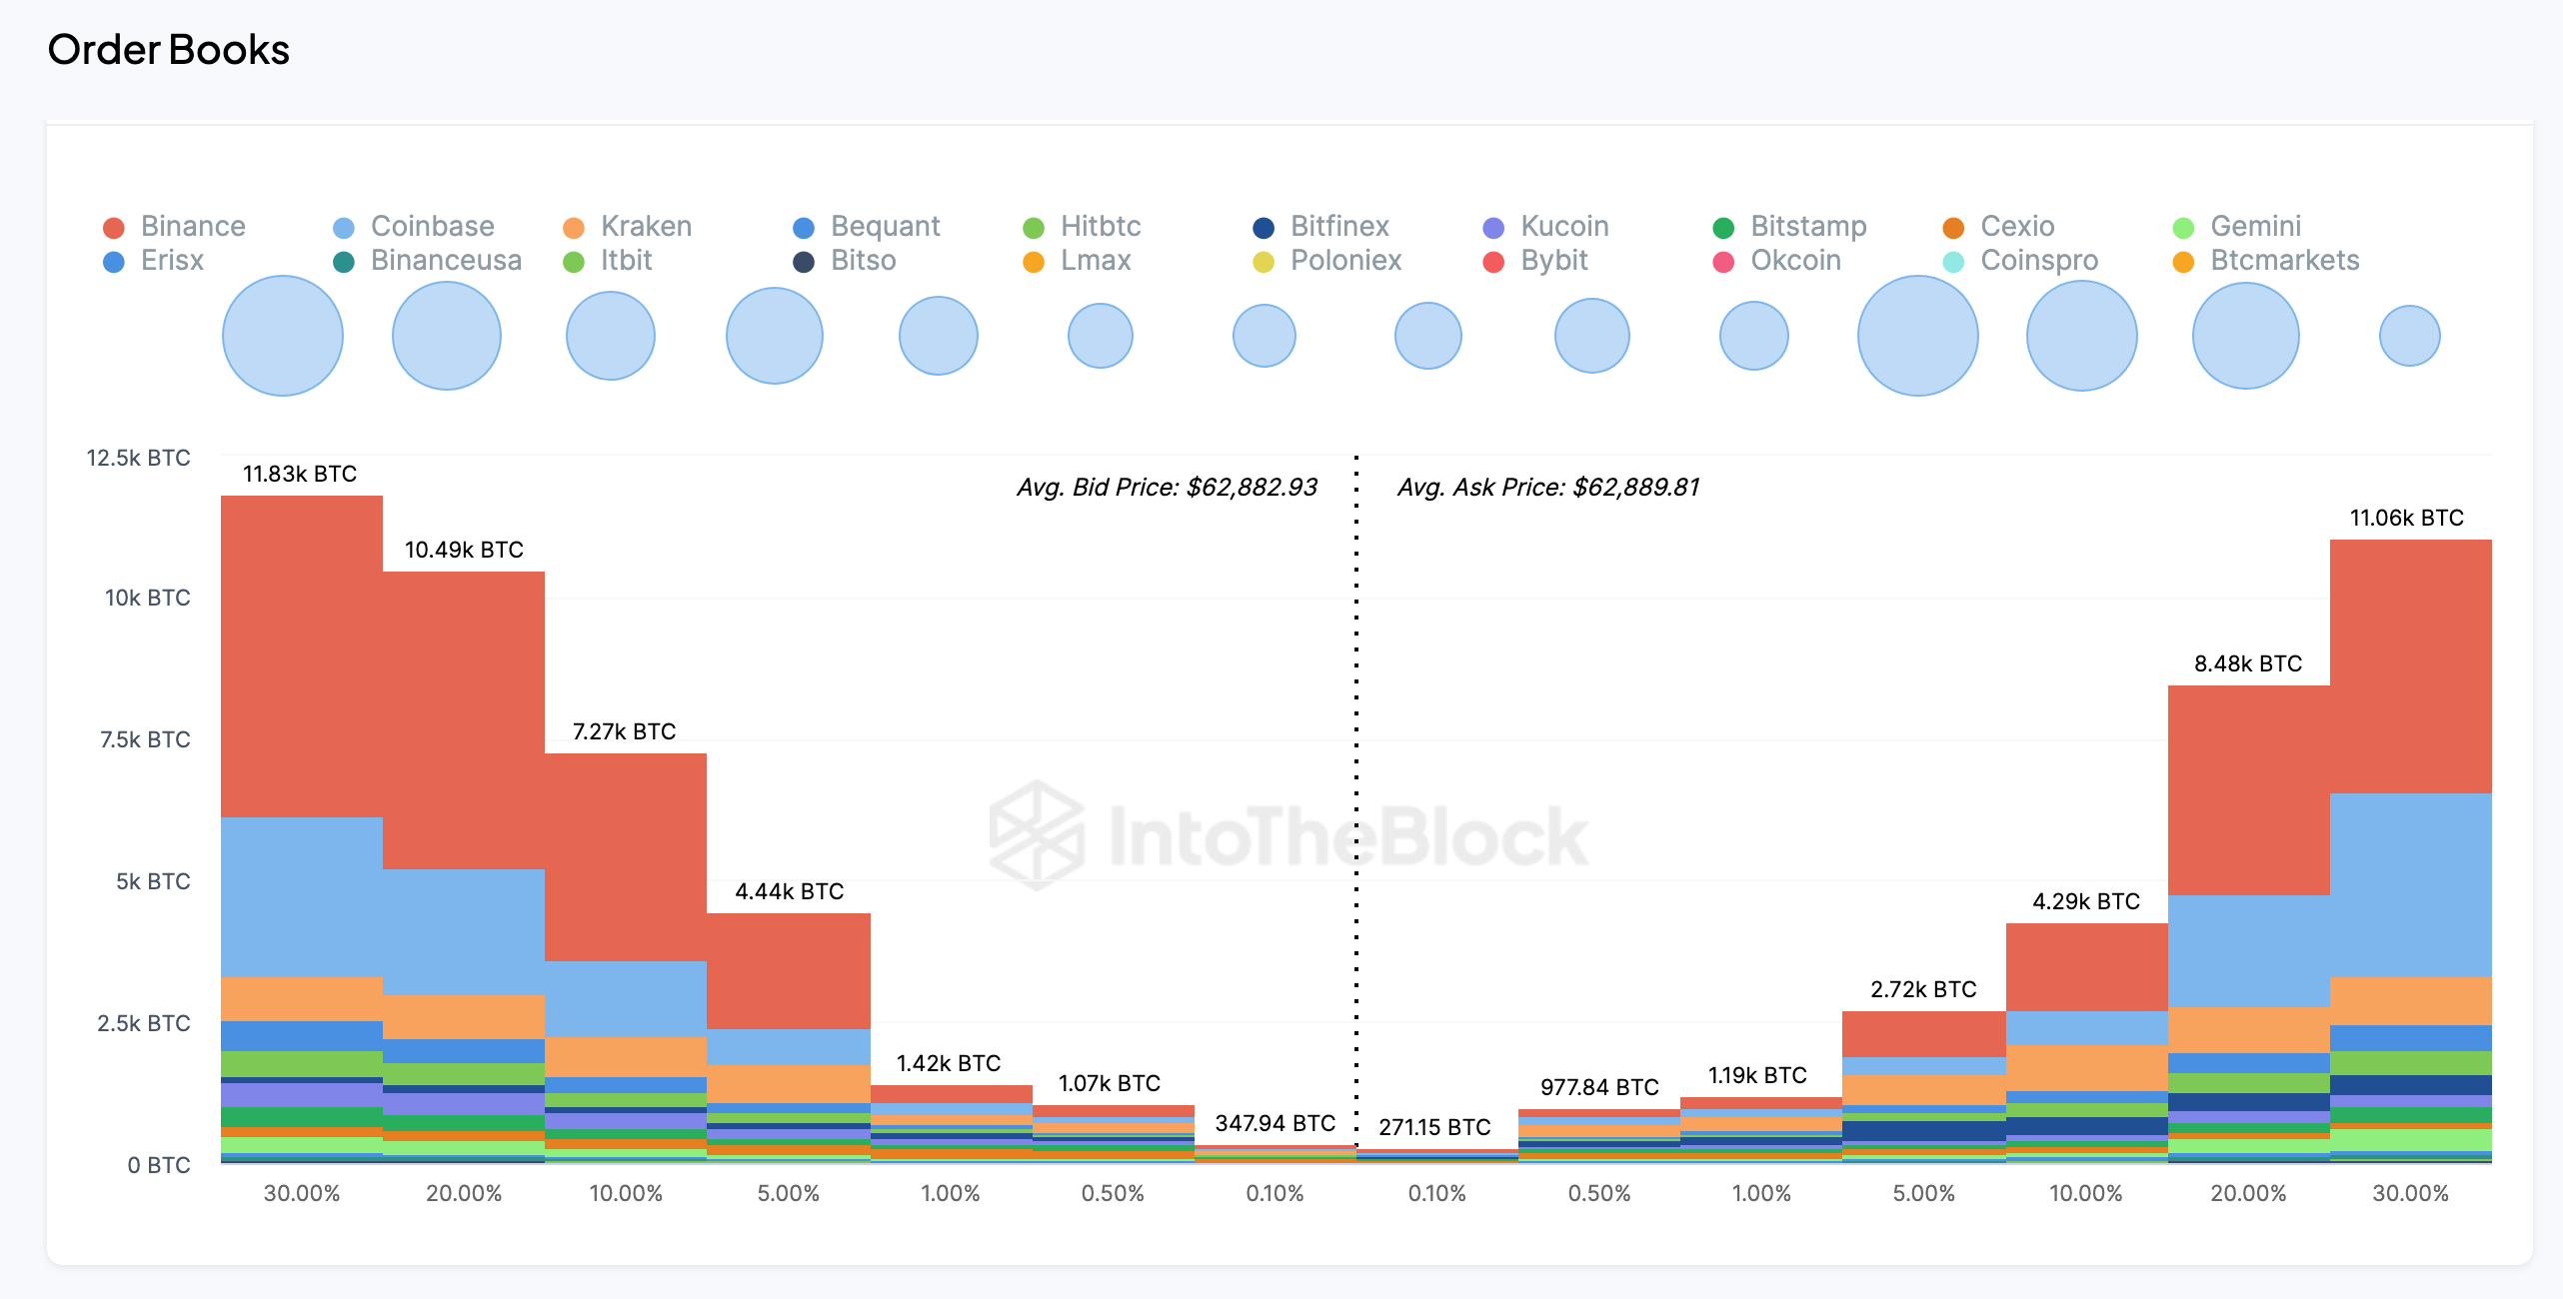Select the smallest bubble on the far right
Image resolution: width=2563 pixels, height=1299 pixels.
tap(2410, 336)
